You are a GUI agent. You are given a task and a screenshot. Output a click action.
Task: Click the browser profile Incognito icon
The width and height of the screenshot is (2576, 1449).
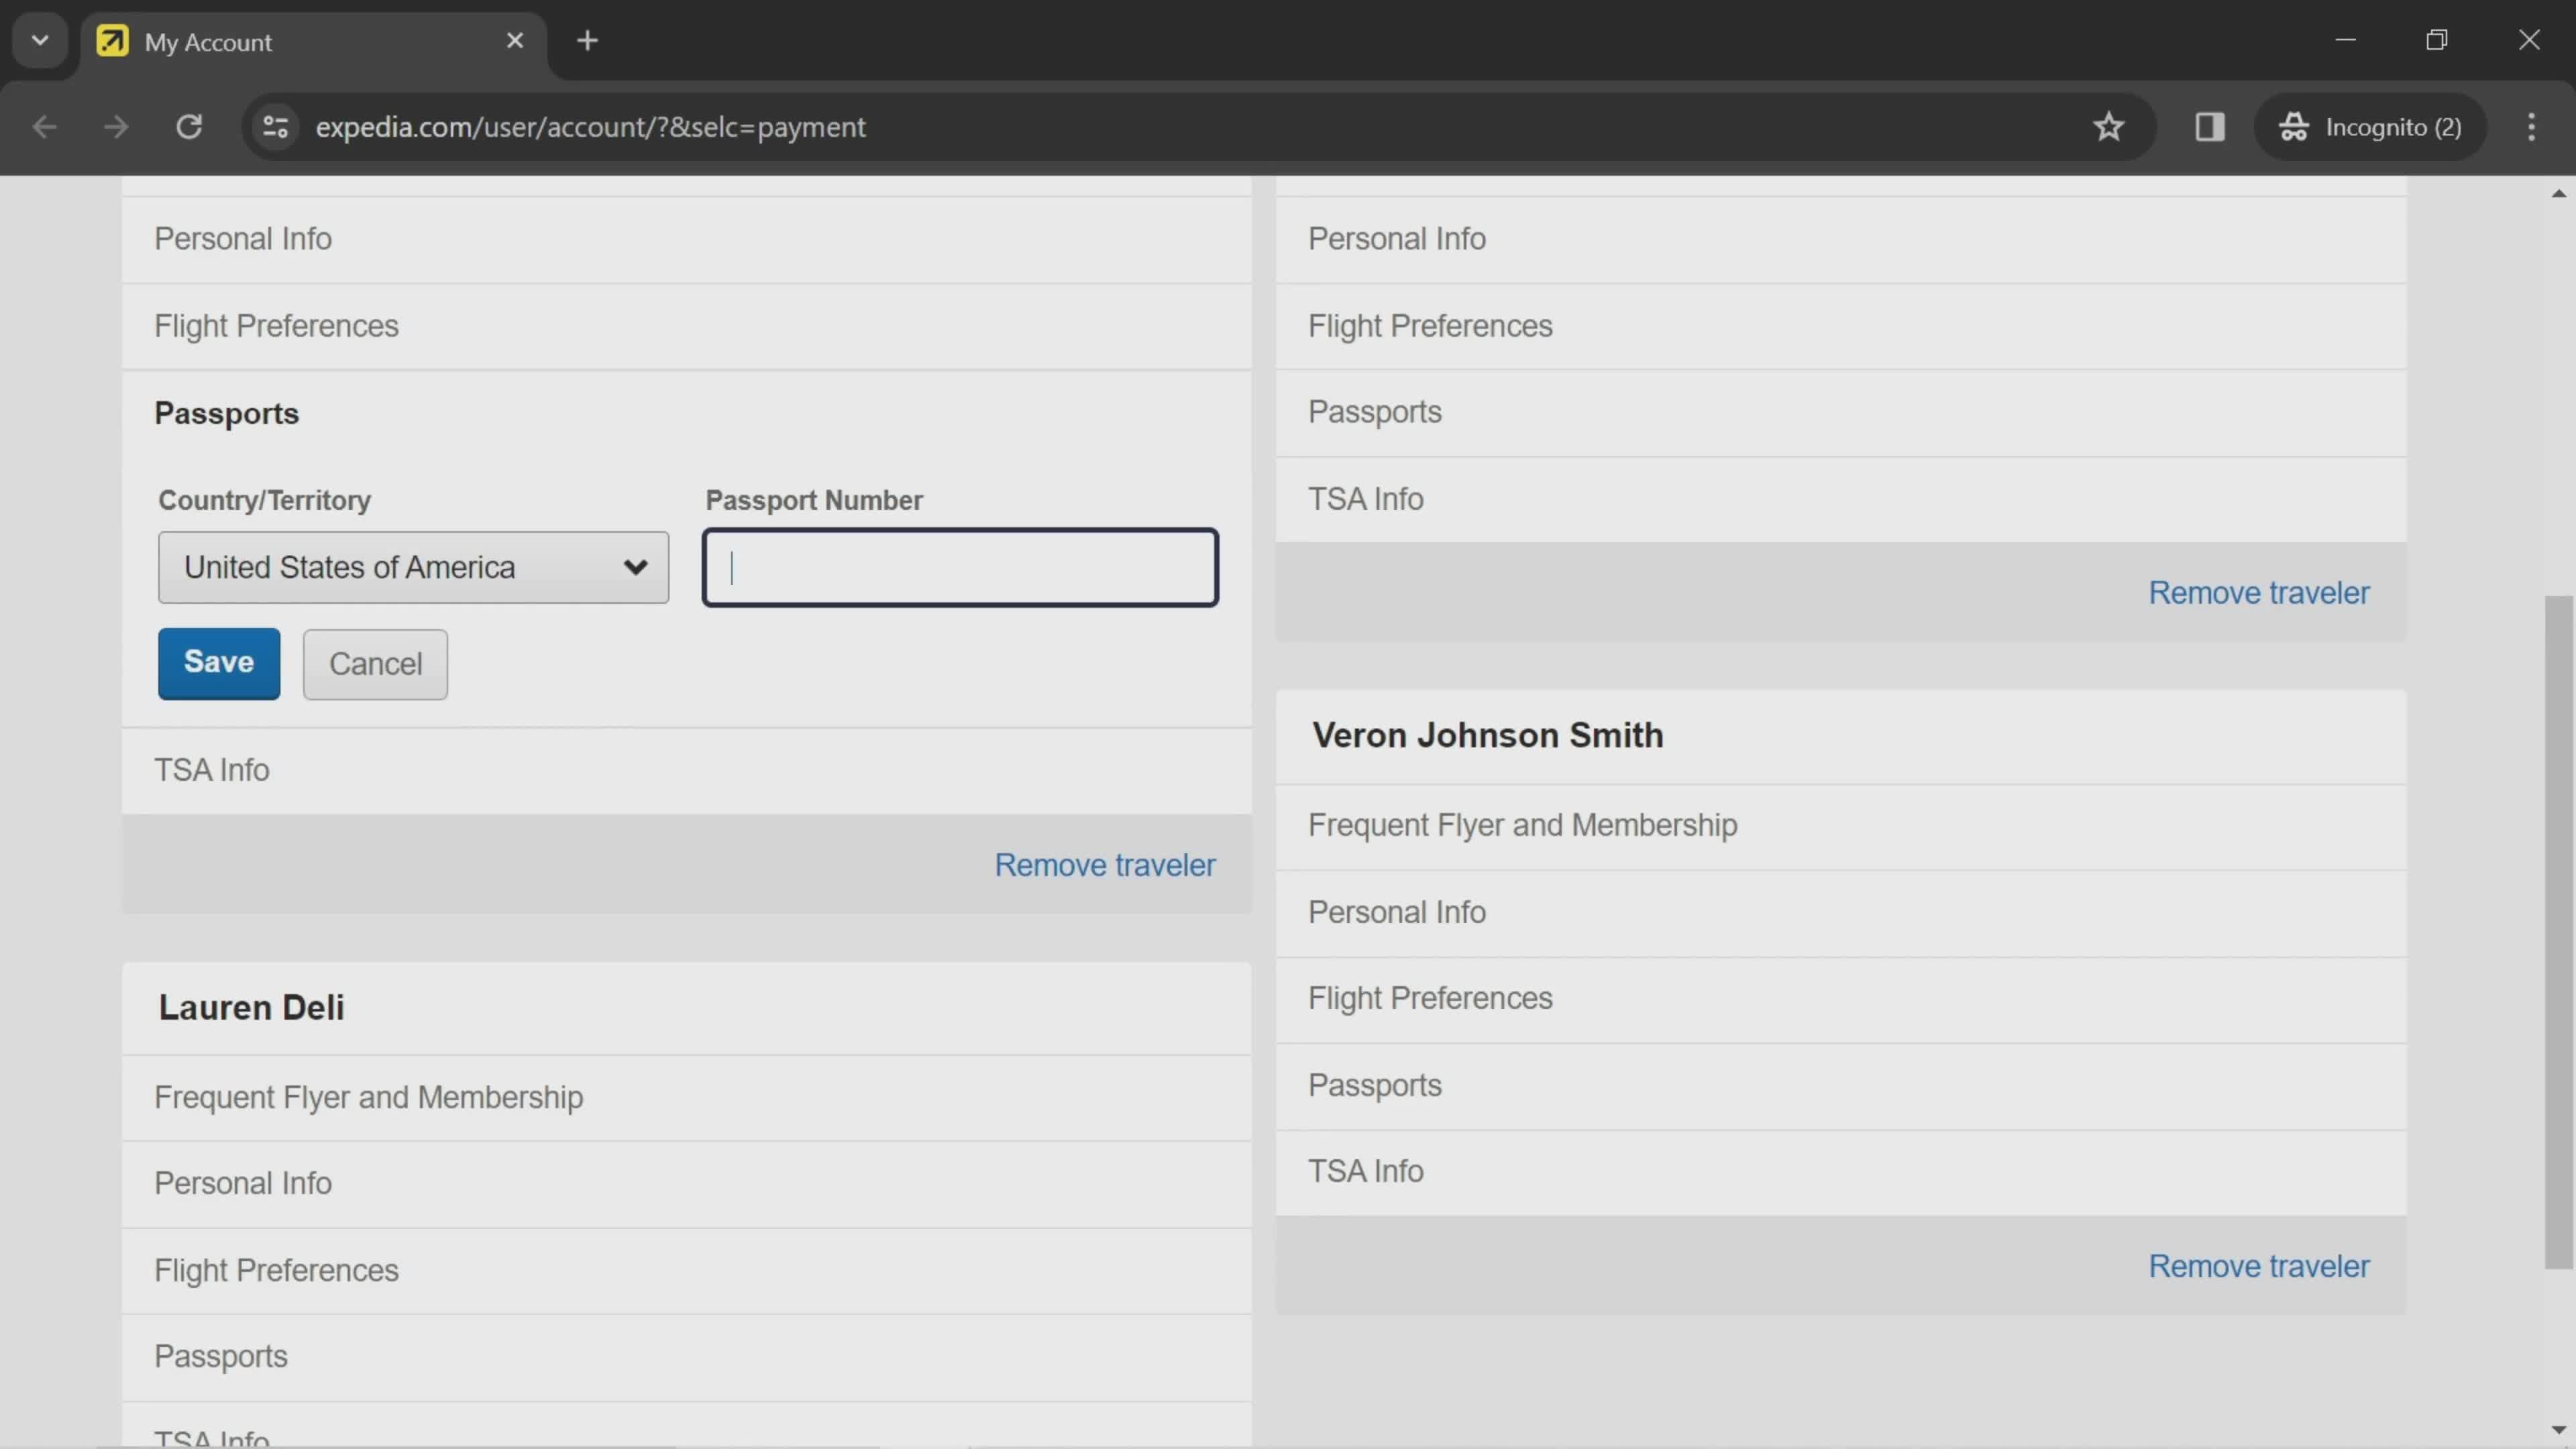point(2296,125)
